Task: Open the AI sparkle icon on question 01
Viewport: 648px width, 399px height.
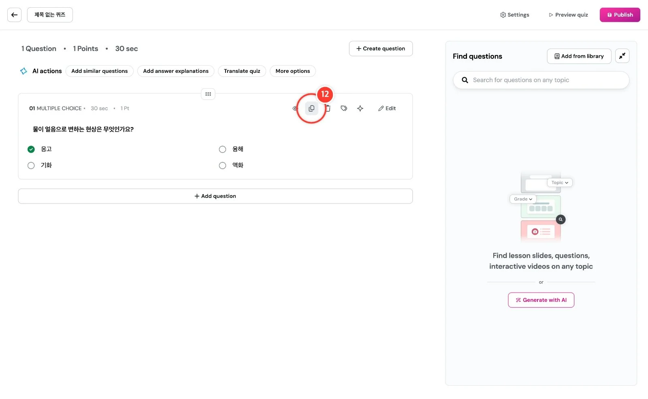Action: pos(360,108)
